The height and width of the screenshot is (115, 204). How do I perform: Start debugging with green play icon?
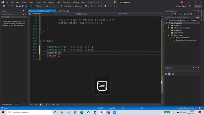click(x=62, y=6)
